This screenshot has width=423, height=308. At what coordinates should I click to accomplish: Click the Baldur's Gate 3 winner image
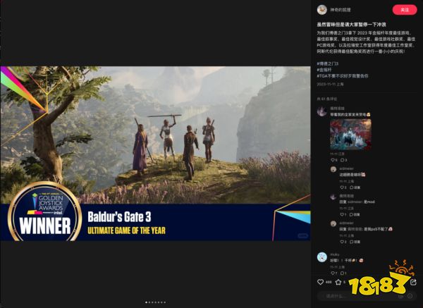coord(155,154)
